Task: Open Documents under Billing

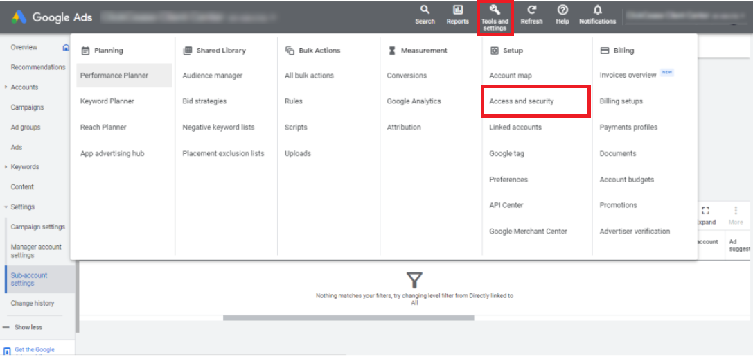Action: (x=618, y=153)
